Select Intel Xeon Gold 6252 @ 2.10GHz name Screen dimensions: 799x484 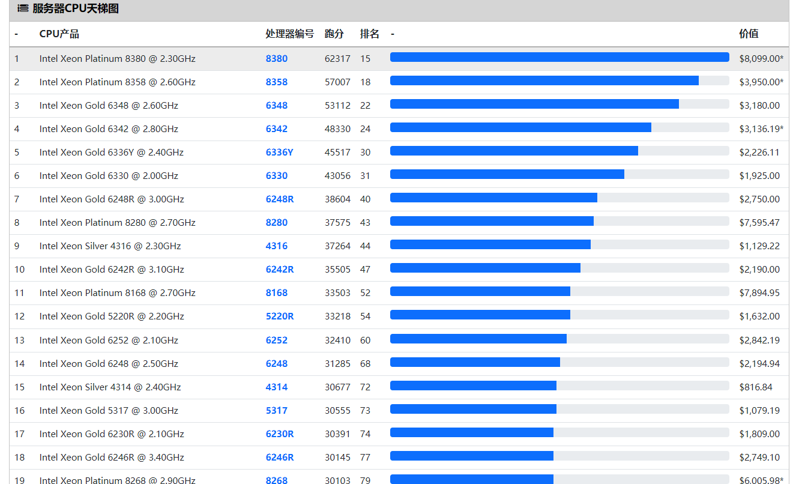point(109,340)
